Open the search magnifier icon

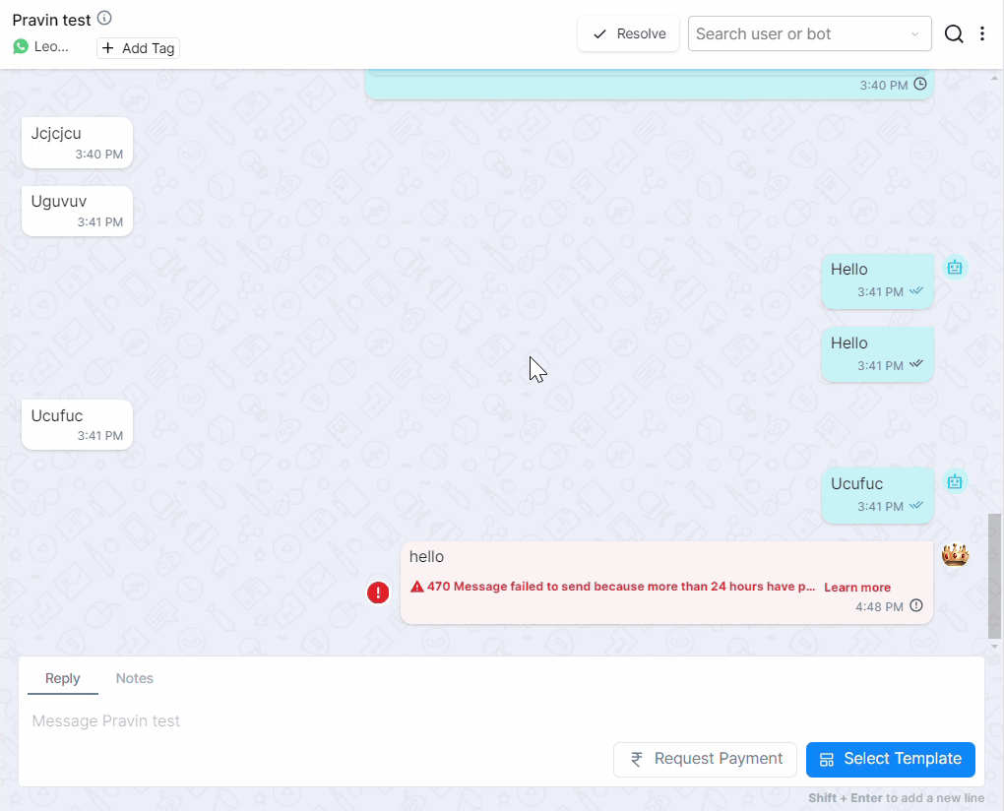pos(953,34)
